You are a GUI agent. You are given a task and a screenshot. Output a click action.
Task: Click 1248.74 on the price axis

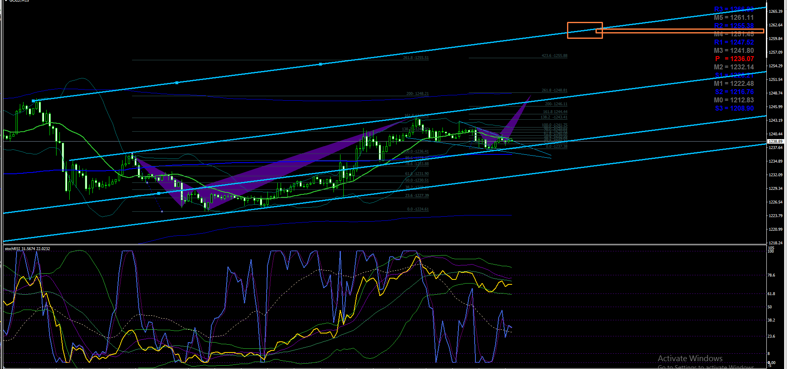776,93
